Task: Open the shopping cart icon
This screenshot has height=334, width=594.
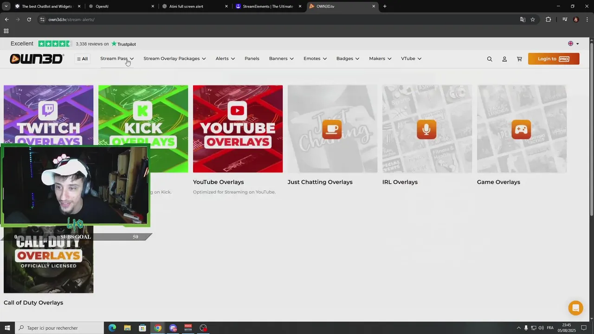Action: click(x=519, y=59)
